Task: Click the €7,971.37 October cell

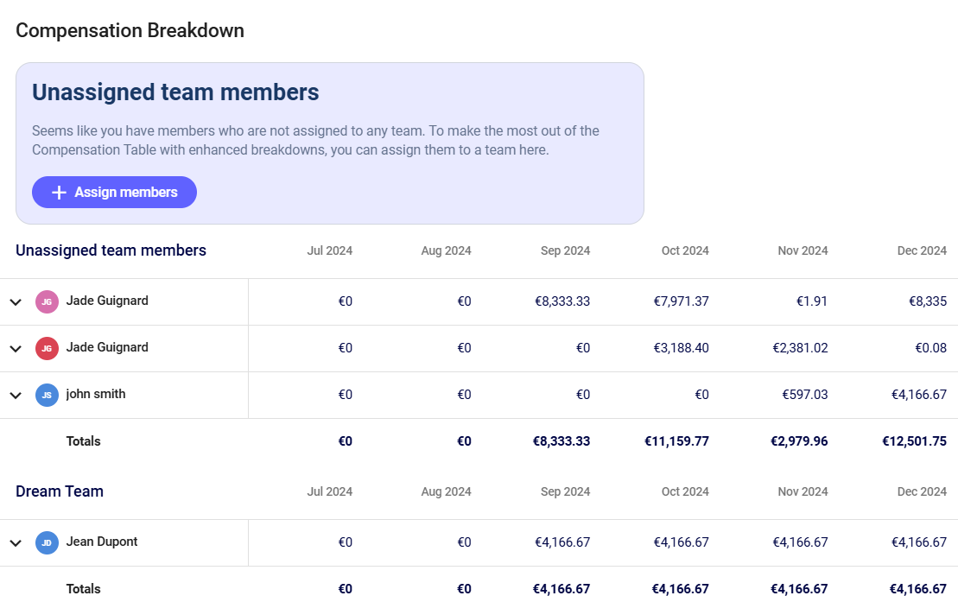Action: (x=681, y=301)
